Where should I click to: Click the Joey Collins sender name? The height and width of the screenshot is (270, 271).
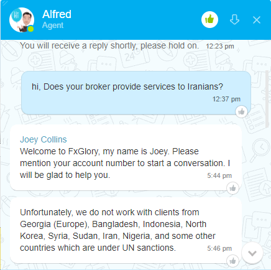(x=44, y=139)
